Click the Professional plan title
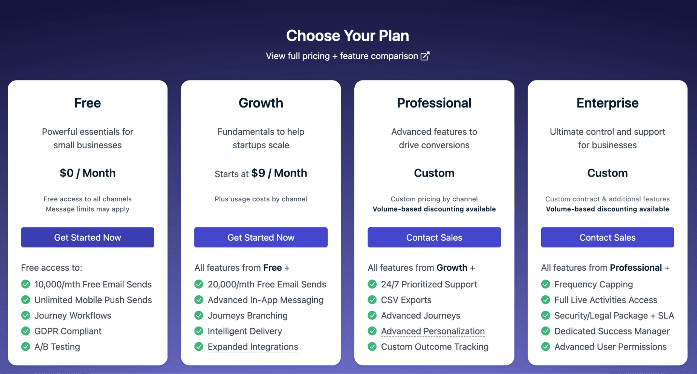697x374 pixels. (434, 103)
